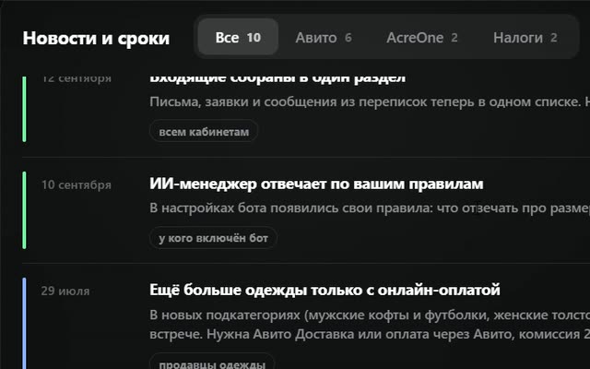Click the description line 'В новых подкатегориях (мужские кофты'

coord(370,315)
